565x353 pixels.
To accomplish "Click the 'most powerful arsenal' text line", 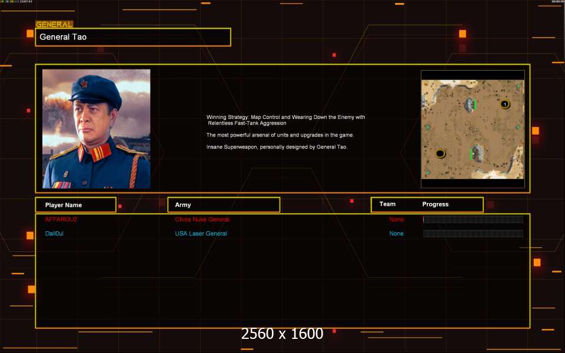I will (x=280, y=135).
